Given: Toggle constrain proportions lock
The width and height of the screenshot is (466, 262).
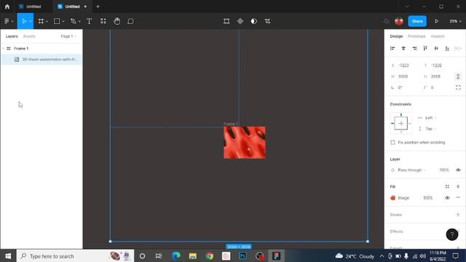Looking at the screenshot, I should coord(458,76).
